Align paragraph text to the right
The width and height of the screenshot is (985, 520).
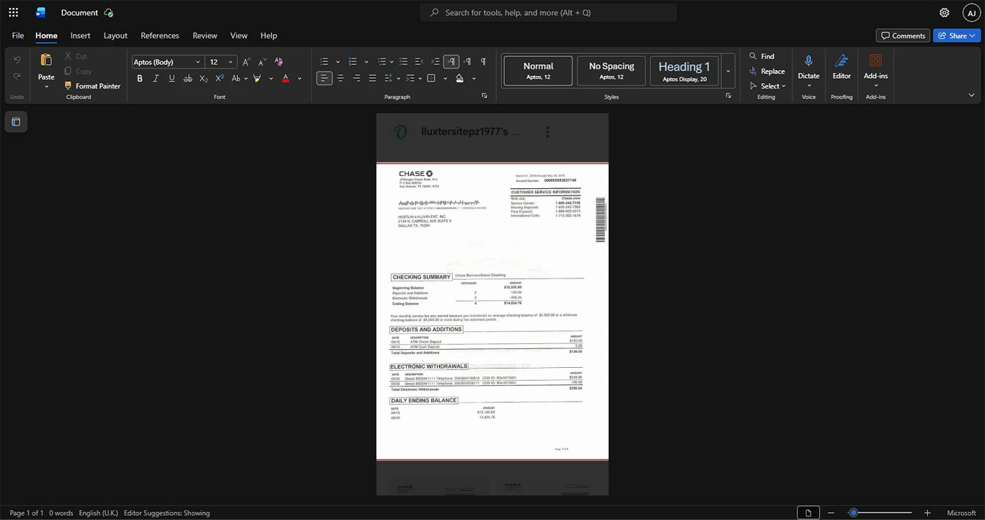356,78
